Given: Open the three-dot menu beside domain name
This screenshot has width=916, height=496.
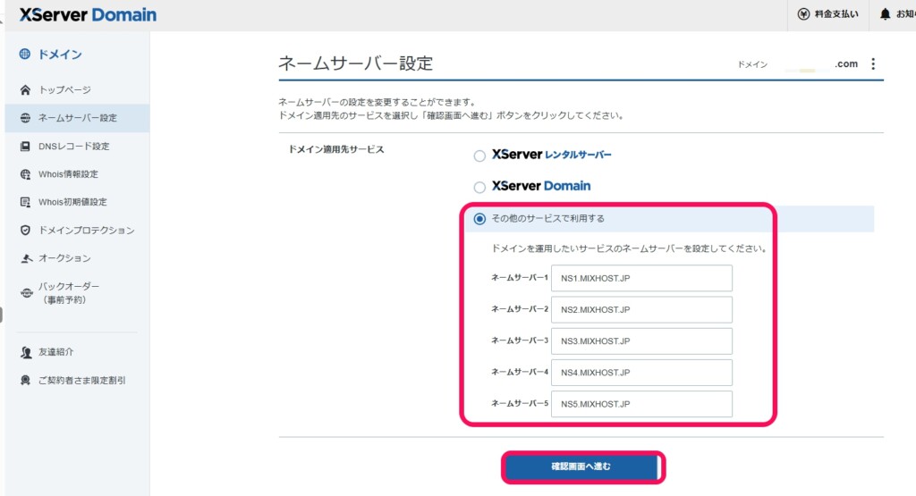Looking at the screenshot, I should [x=873, y=63].
